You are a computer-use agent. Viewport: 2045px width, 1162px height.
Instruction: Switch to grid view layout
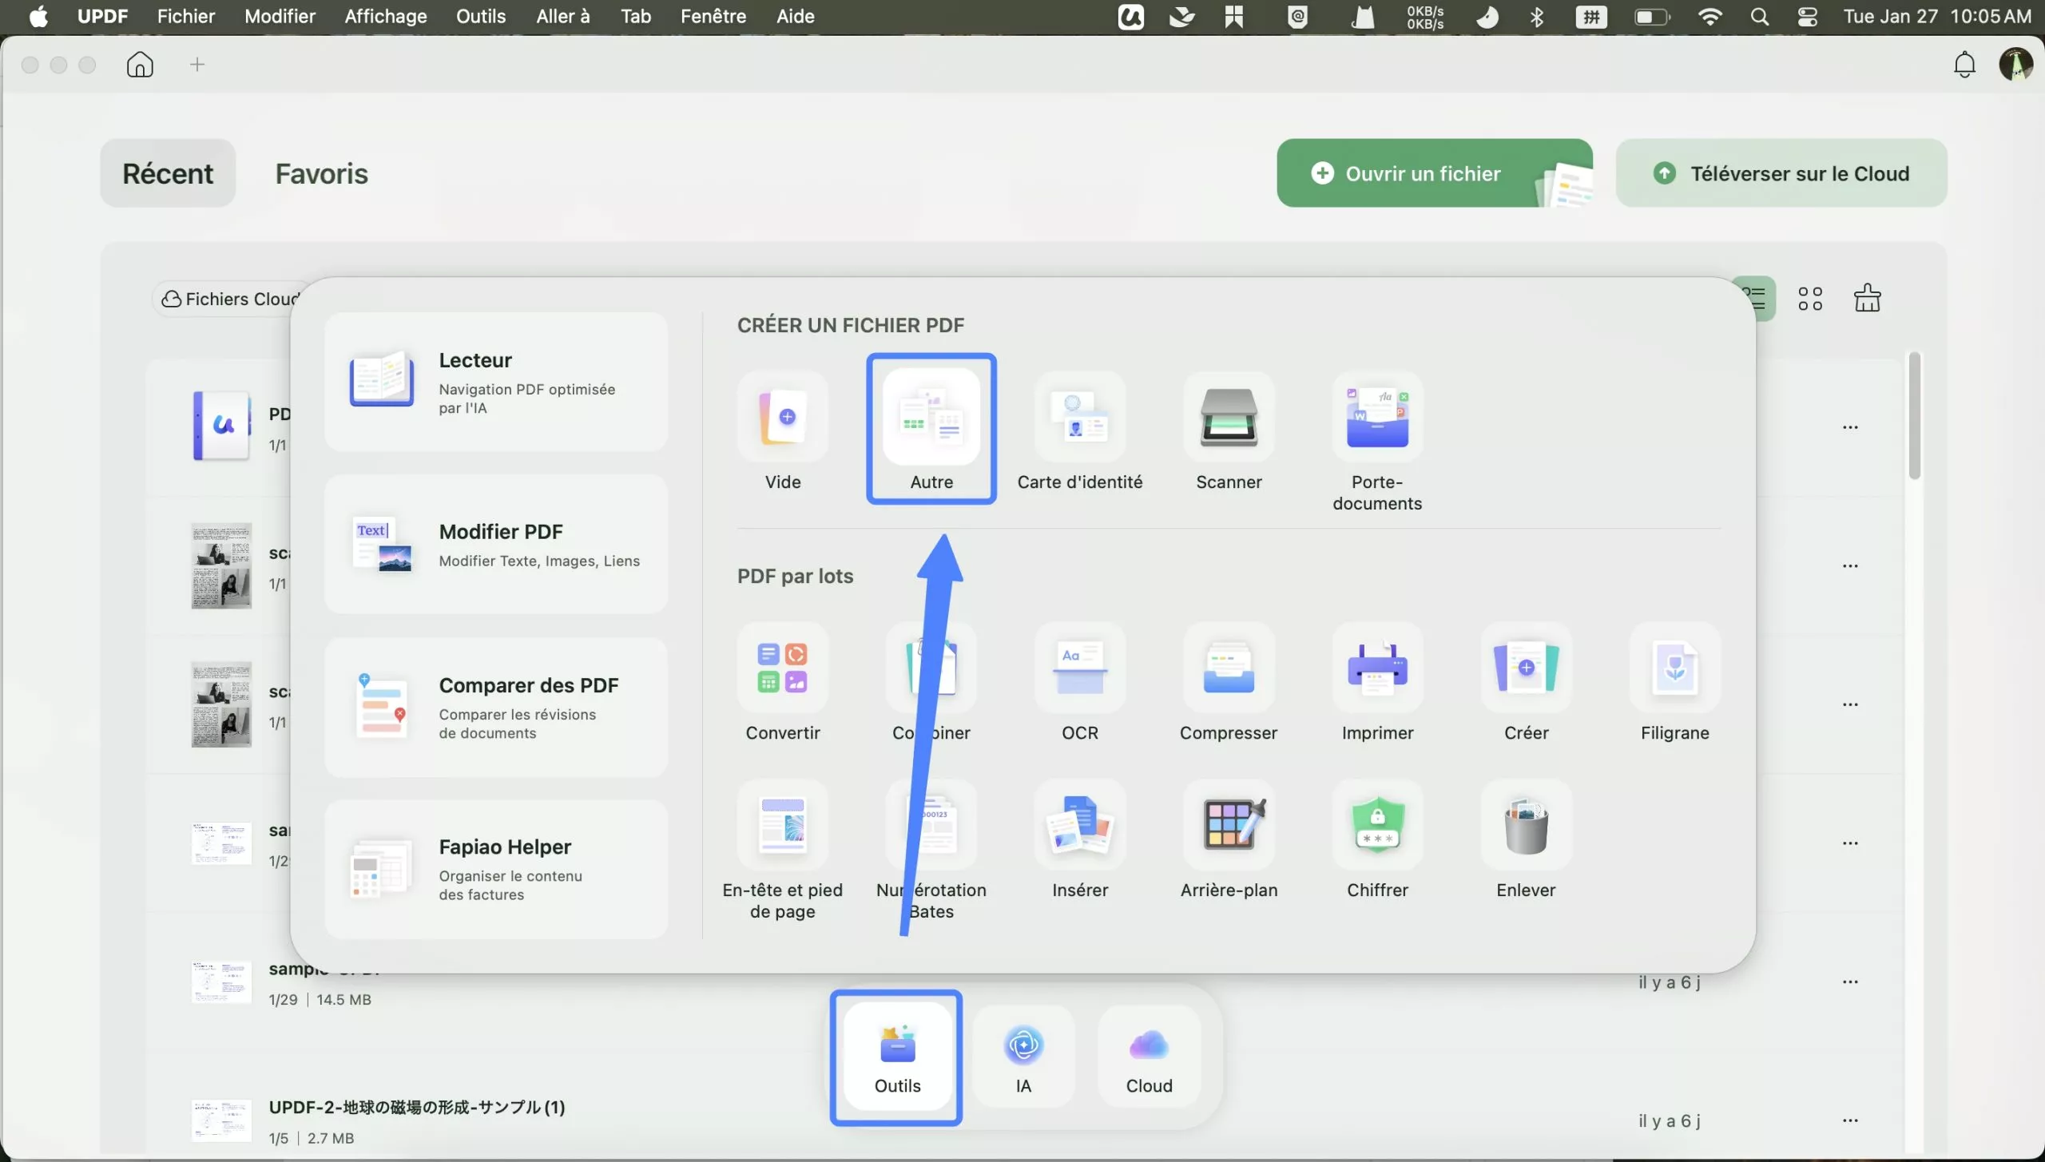(x=1810, y=299)
